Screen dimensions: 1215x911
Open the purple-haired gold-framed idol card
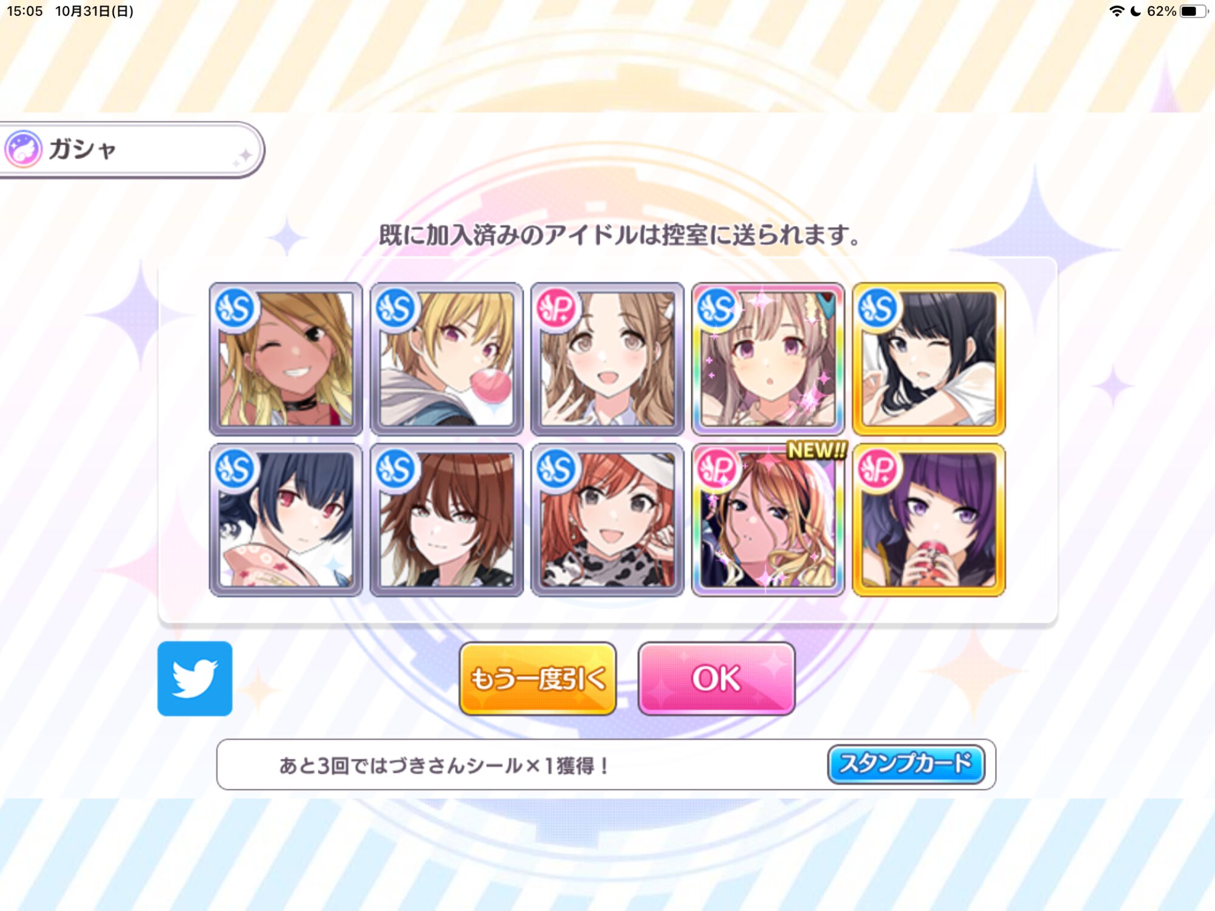(x=929, y=520)
